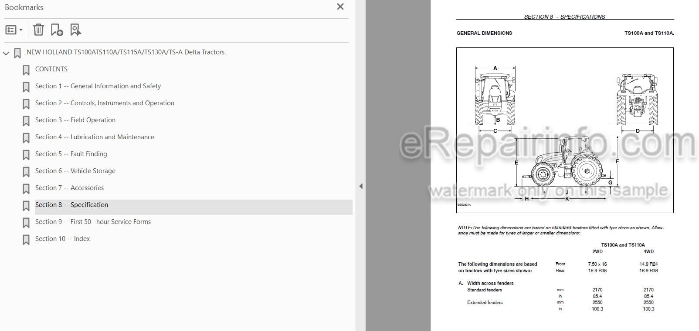Find current bookmark icon
Screen dimensions: 699x331
75,30
